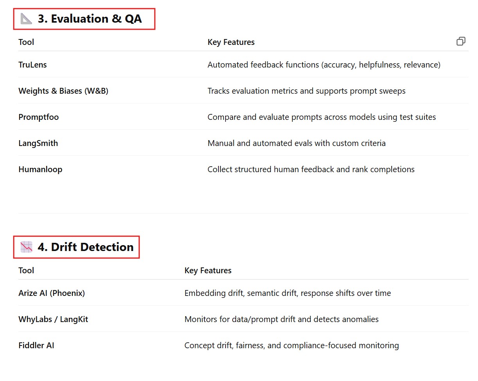This screenshot has width=478, height=381.
Task: Click the ruler icon beside Evaluation & QA
Action: [x=26, y=19]
